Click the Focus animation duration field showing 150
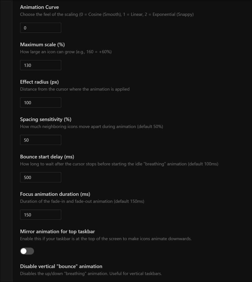The image size is (252, 282). point(40,215)
